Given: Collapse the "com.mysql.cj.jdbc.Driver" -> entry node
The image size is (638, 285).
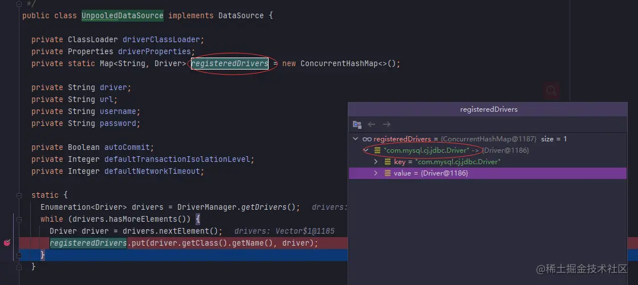Looking at the screenshot, I should point(366,150).
